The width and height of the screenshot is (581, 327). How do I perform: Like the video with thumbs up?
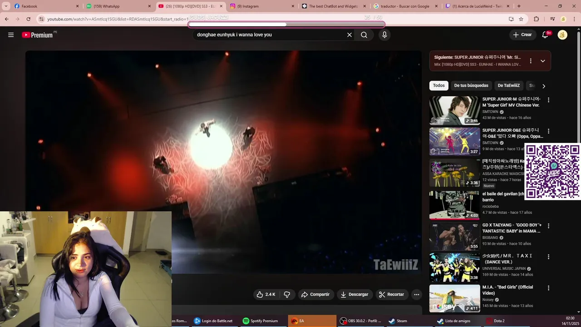pyautogui.click(x=266, y=294)
